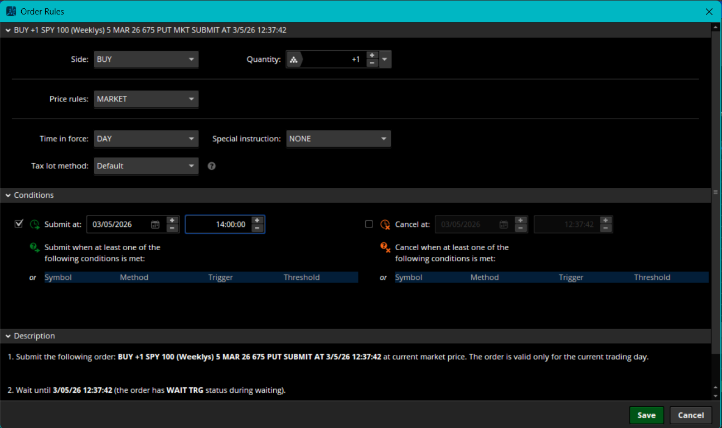
Task: Disable the Submit at checkbox
Action: pos(19,223)
